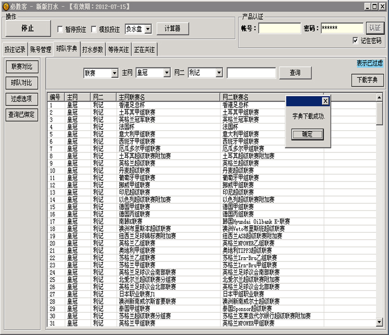Toggle the 模拟投注 checkbox

pyautogui.click(x=94, y=30)
